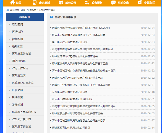The image size is (162, 133).
Task: Open 互动交流 in the top navigation
Action: click(x=123, y=3)
